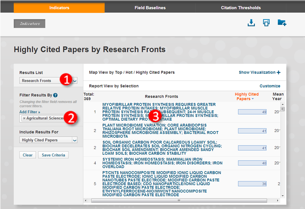
Task: Click the Highly Cited Papers sort arrow
Action: coord(253,99)
